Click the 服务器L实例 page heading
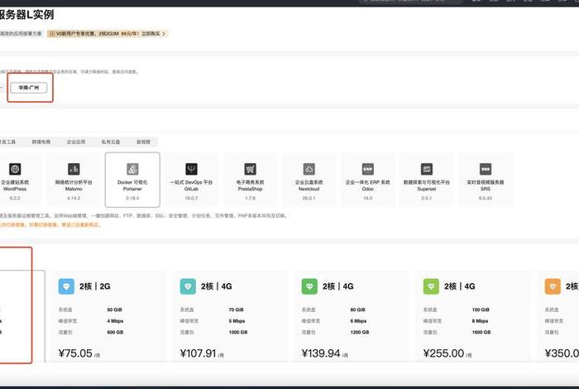The width and height of the screenshot is (579, 389). click(26, 15)
